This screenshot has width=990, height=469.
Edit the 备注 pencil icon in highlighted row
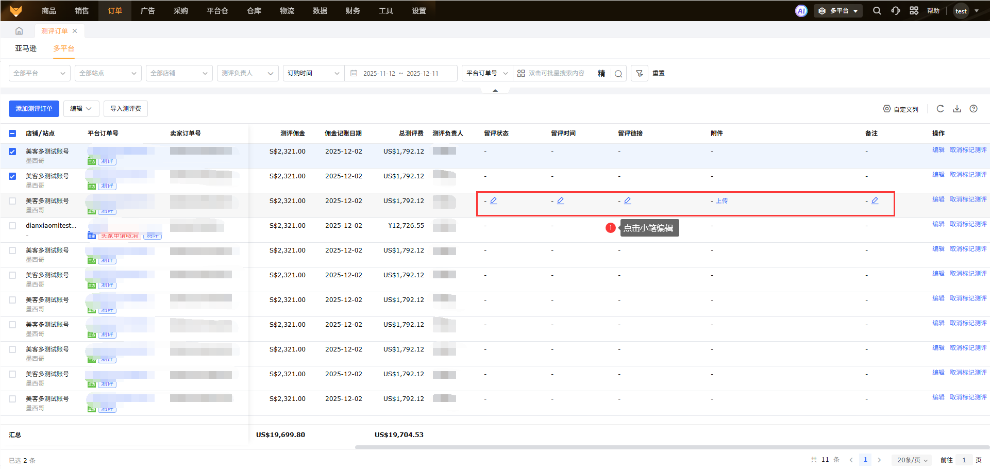(x=875, y=200)
